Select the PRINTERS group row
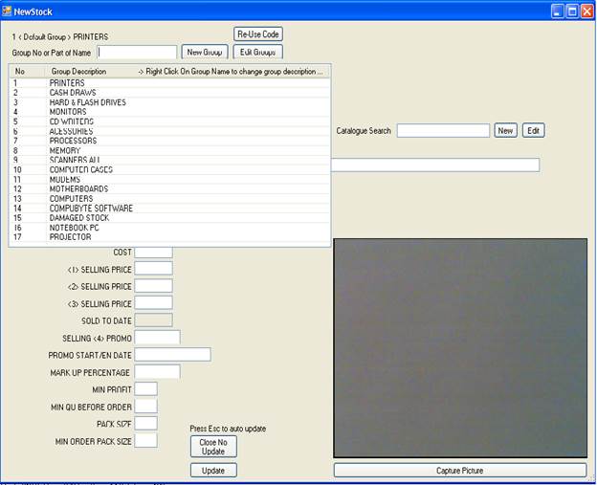The height and width of the screenshot is (485, 597). click(169, 83)
